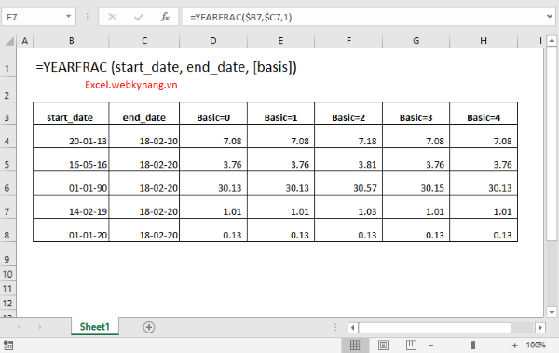Click the Basic=4 header cell
559x353 pixels.
click(x=484, y=114)
